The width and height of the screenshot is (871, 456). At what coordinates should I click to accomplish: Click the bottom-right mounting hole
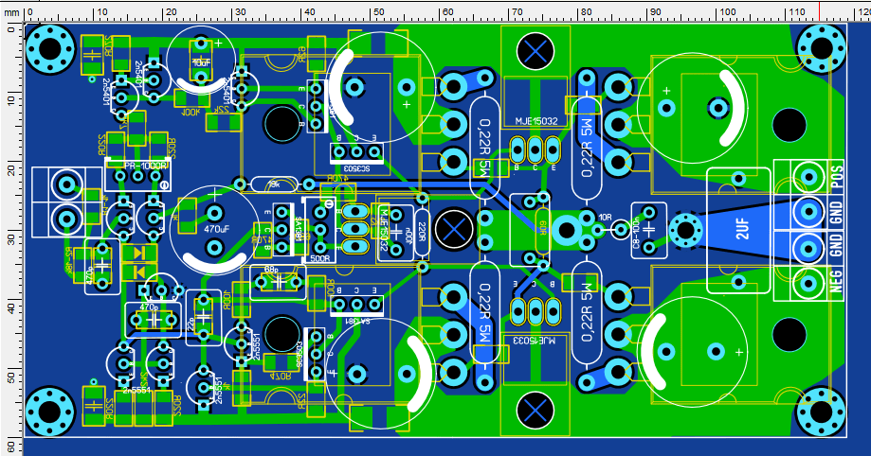tap(822, 412)
